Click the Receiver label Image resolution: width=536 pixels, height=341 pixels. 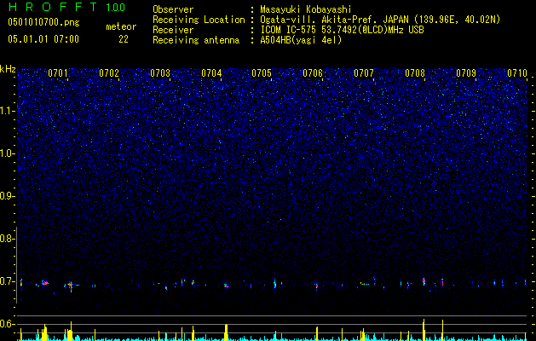point(173,30)
